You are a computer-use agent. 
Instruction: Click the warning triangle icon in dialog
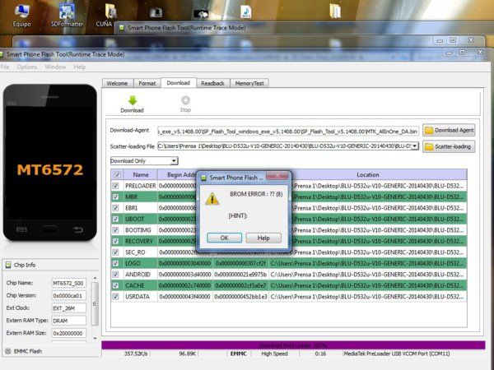click(x=212, y=199)
